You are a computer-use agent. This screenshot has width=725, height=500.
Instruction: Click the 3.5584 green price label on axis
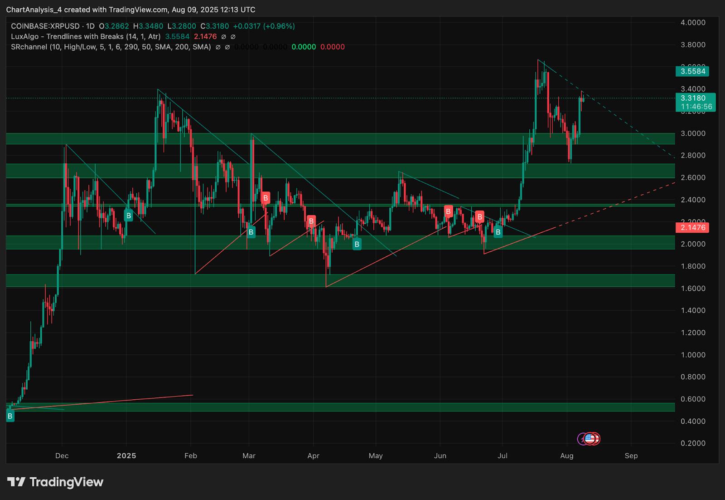click(693, 71)
